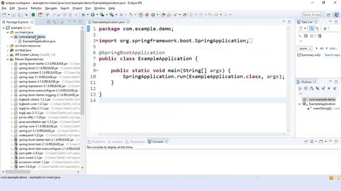
Task: Click the Quick Access field
Action: tap(312, 14)
